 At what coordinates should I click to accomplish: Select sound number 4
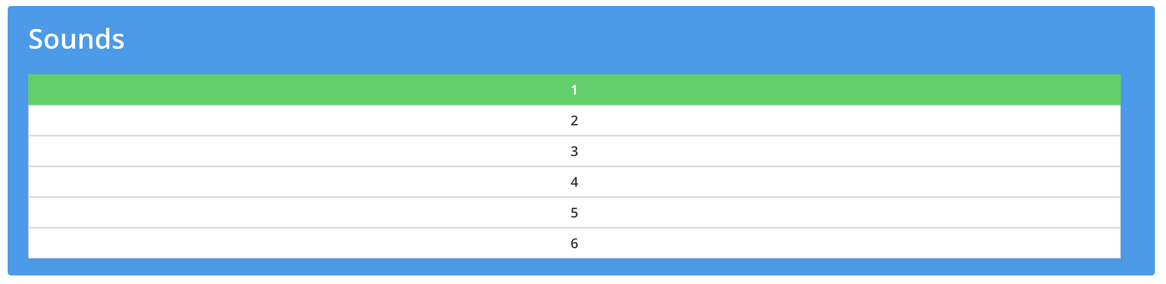click(x=574, y=182)
